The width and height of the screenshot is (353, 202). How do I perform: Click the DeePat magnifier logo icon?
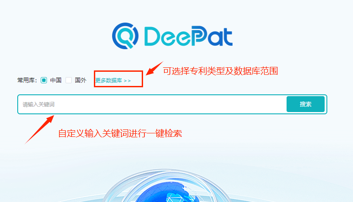tap(125, 36)
